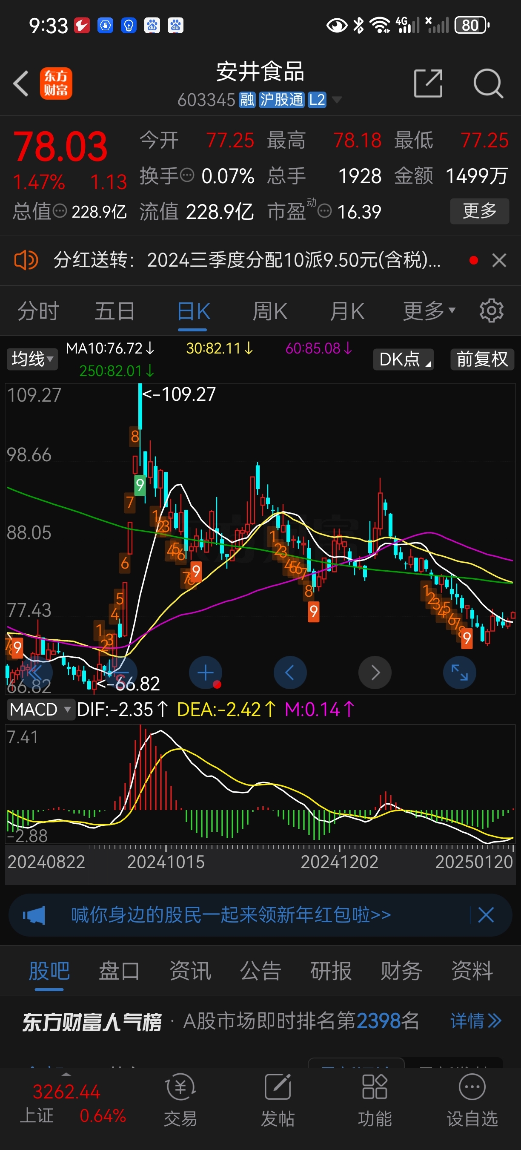Open chart settings gear icon
The width and height of the screenshot is (521, 1150).
coord(491,310)
